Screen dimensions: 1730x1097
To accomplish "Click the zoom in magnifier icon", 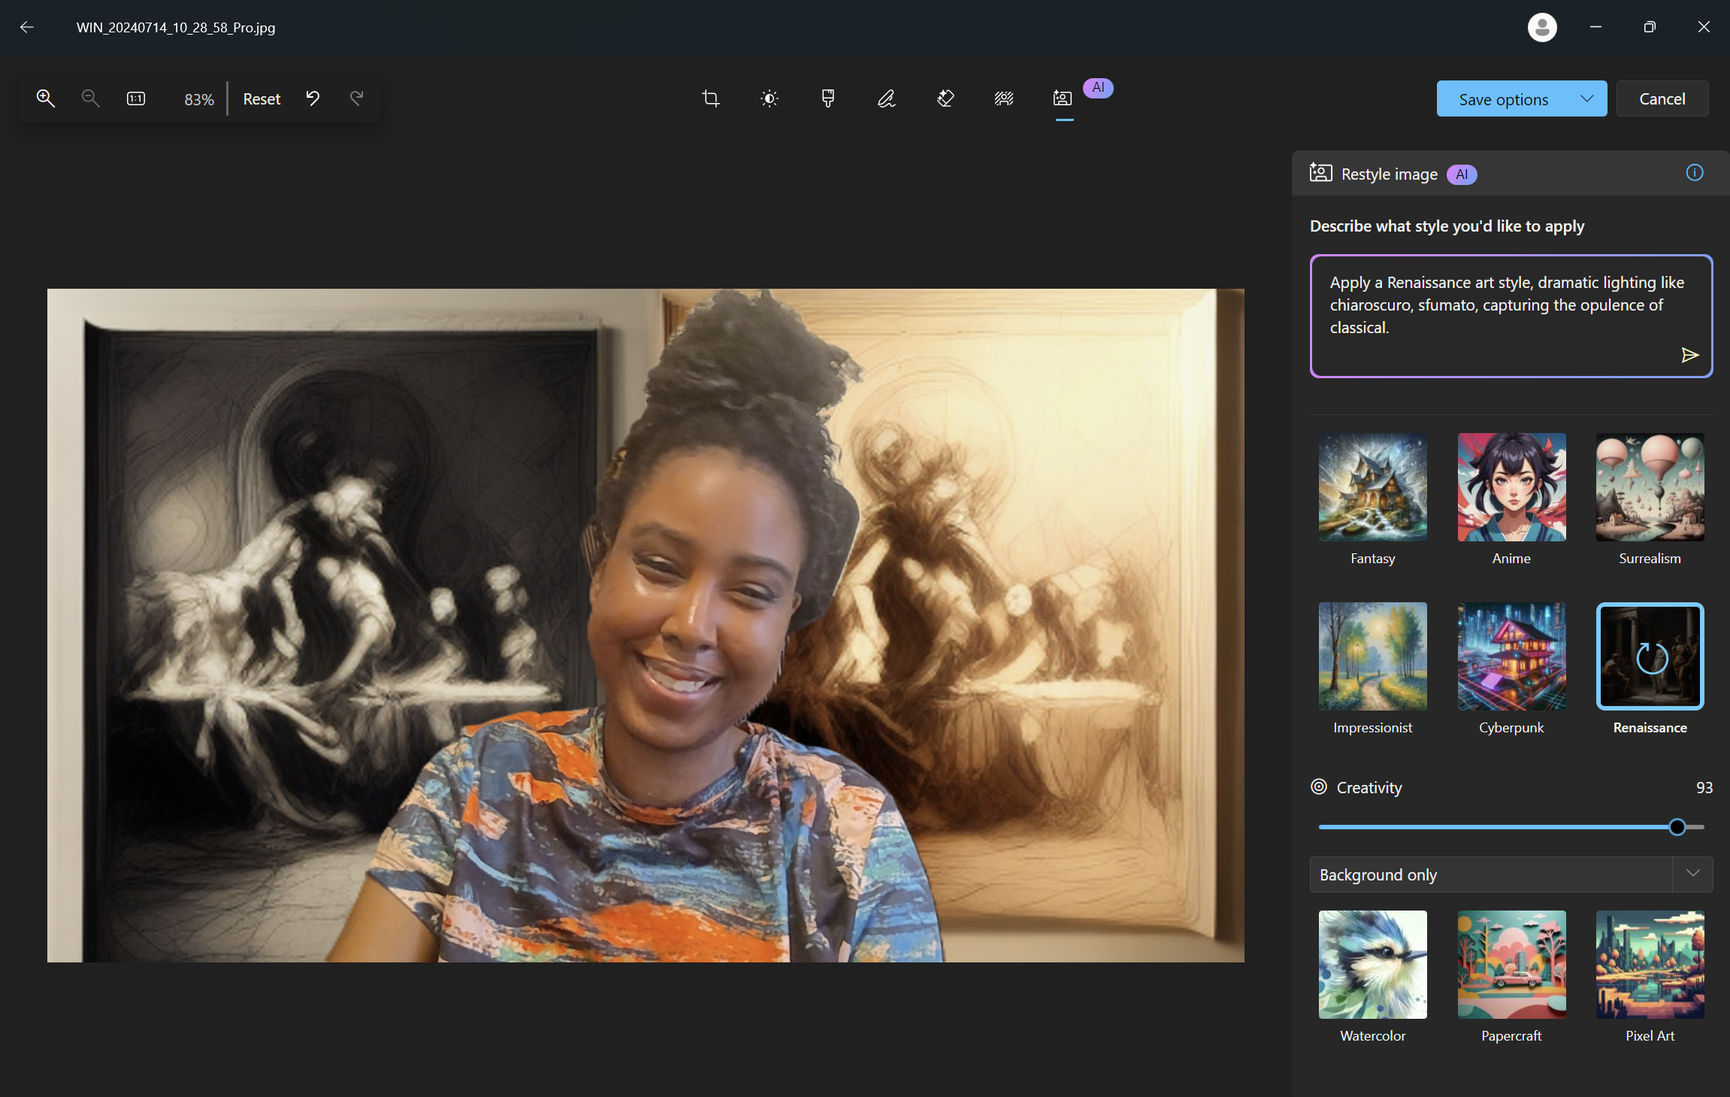I will 46,98.
